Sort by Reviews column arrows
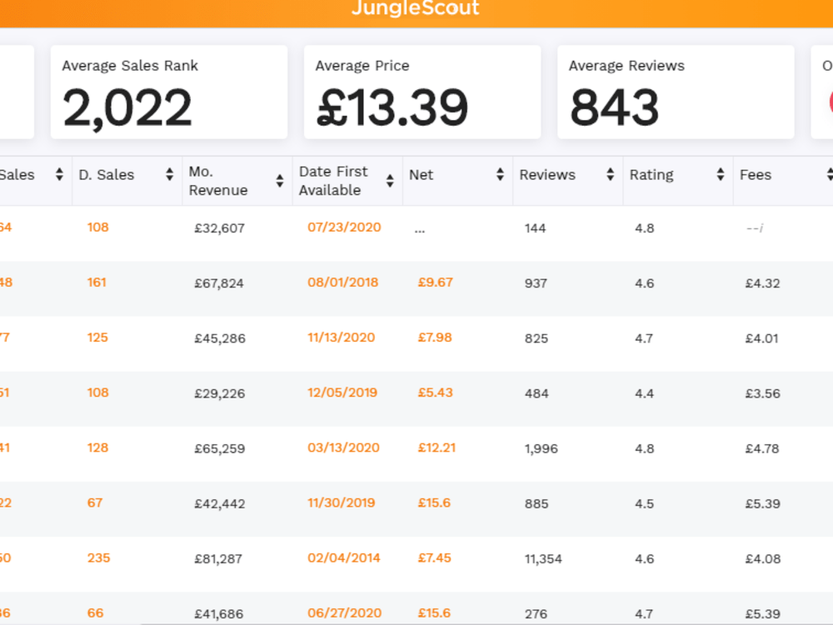The image size is (833, 625). coord(611,174)
